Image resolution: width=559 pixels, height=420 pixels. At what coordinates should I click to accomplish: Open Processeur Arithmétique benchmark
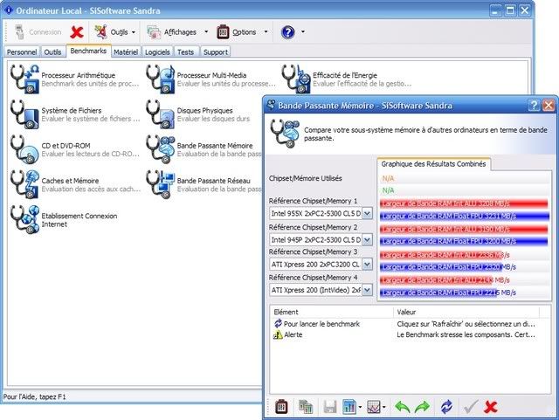(75, 79)
